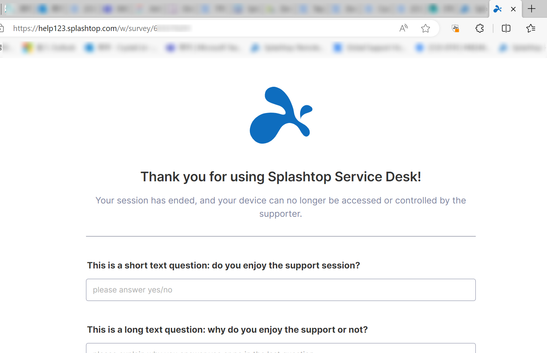Toggle the favorite star for this survey page
Screen dimensions: 547x353
click(426, 28)
